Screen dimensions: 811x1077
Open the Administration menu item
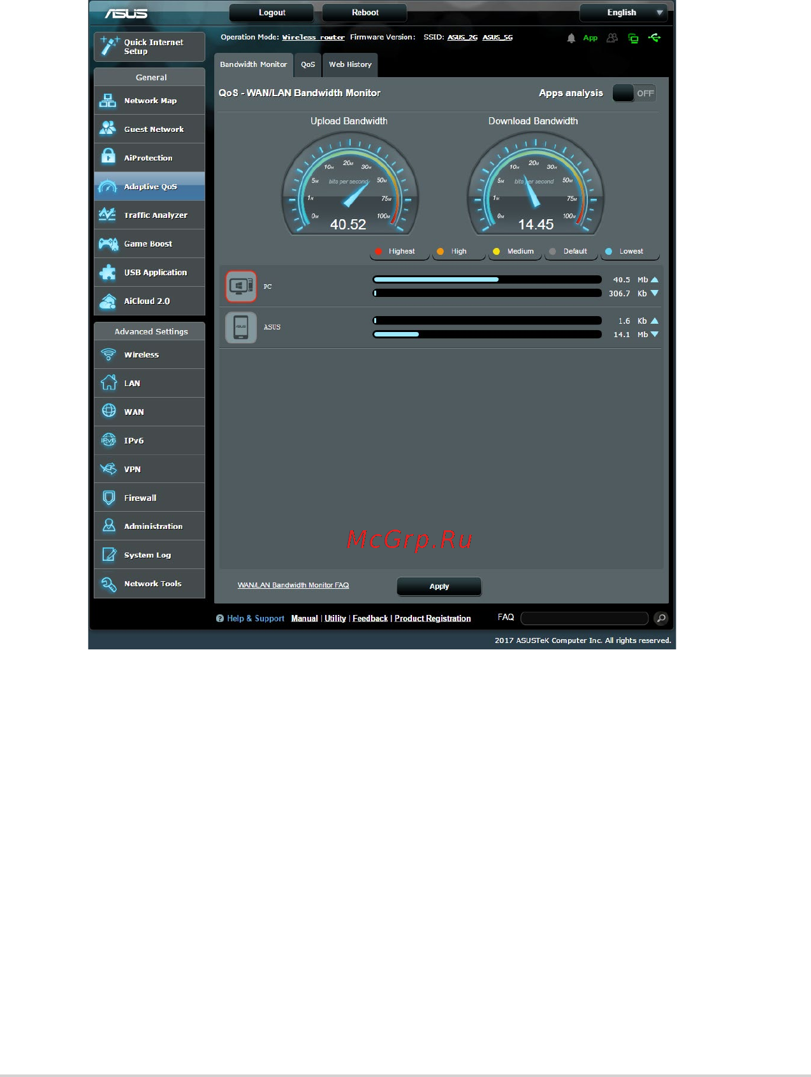[x=150, y=526]
